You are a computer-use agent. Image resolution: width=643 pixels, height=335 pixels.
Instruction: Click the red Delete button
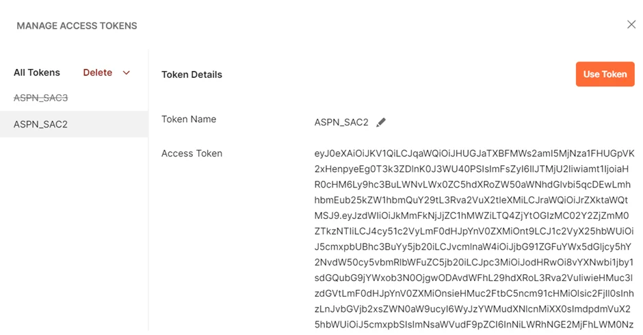(x=97, y=72)
